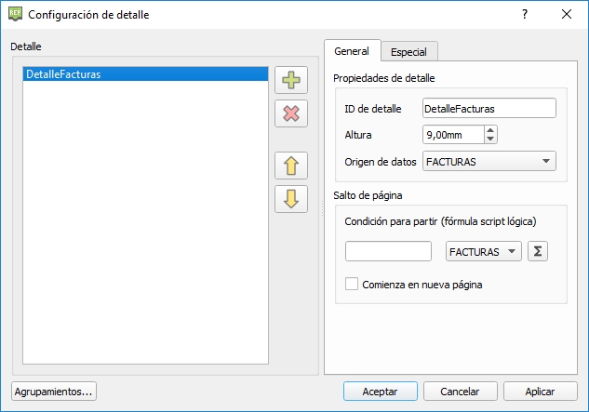Move detail up with yellow arrow

coord(291,166)
